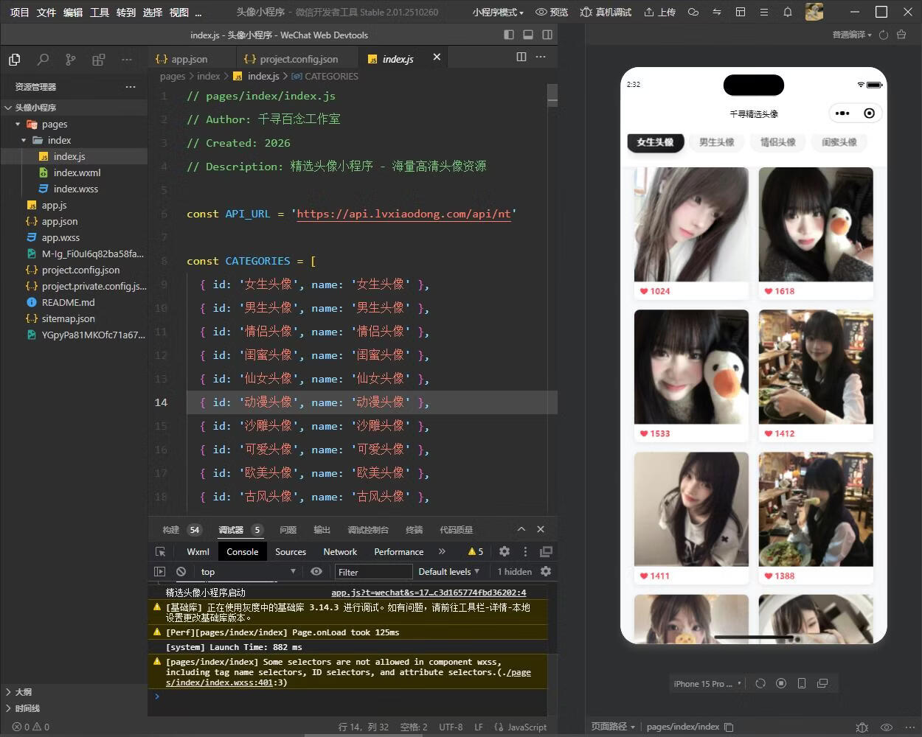Toggle the console live expression eye icon
Image resolution: width=922 pixels, height=737 pixels.
(x=316, y=571)
